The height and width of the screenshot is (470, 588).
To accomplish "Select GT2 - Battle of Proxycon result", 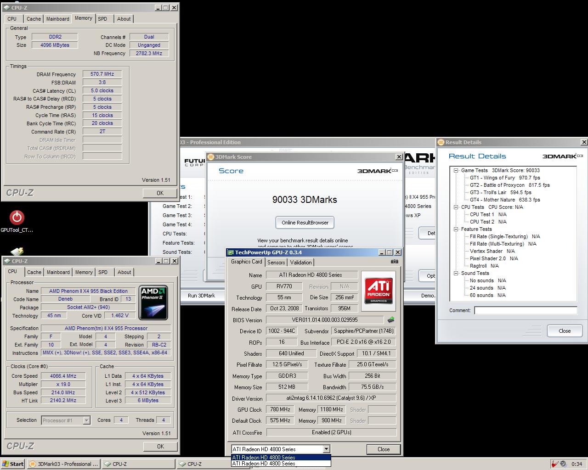I will click(x=509, y=185).
